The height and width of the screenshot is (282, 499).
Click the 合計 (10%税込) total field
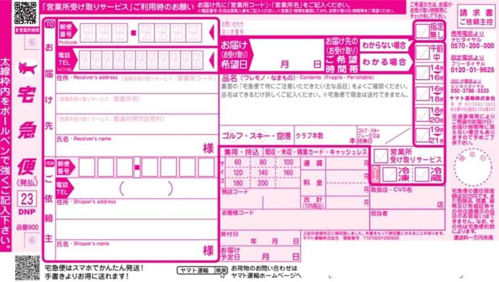347,202
